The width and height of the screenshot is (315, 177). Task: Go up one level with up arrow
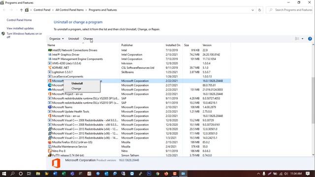coord(21,10)
